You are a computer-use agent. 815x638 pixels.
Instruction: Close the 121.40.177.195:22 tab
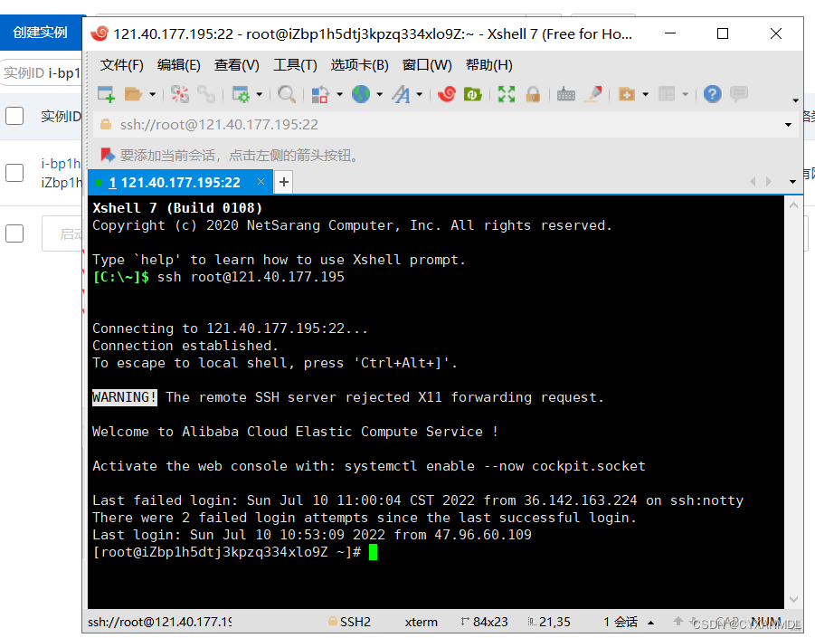coord(261,182)
